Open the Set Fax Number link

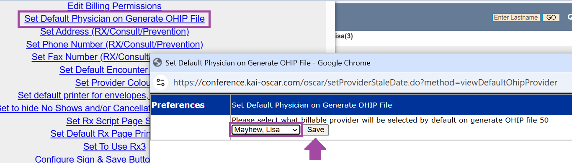pos(90,57)
